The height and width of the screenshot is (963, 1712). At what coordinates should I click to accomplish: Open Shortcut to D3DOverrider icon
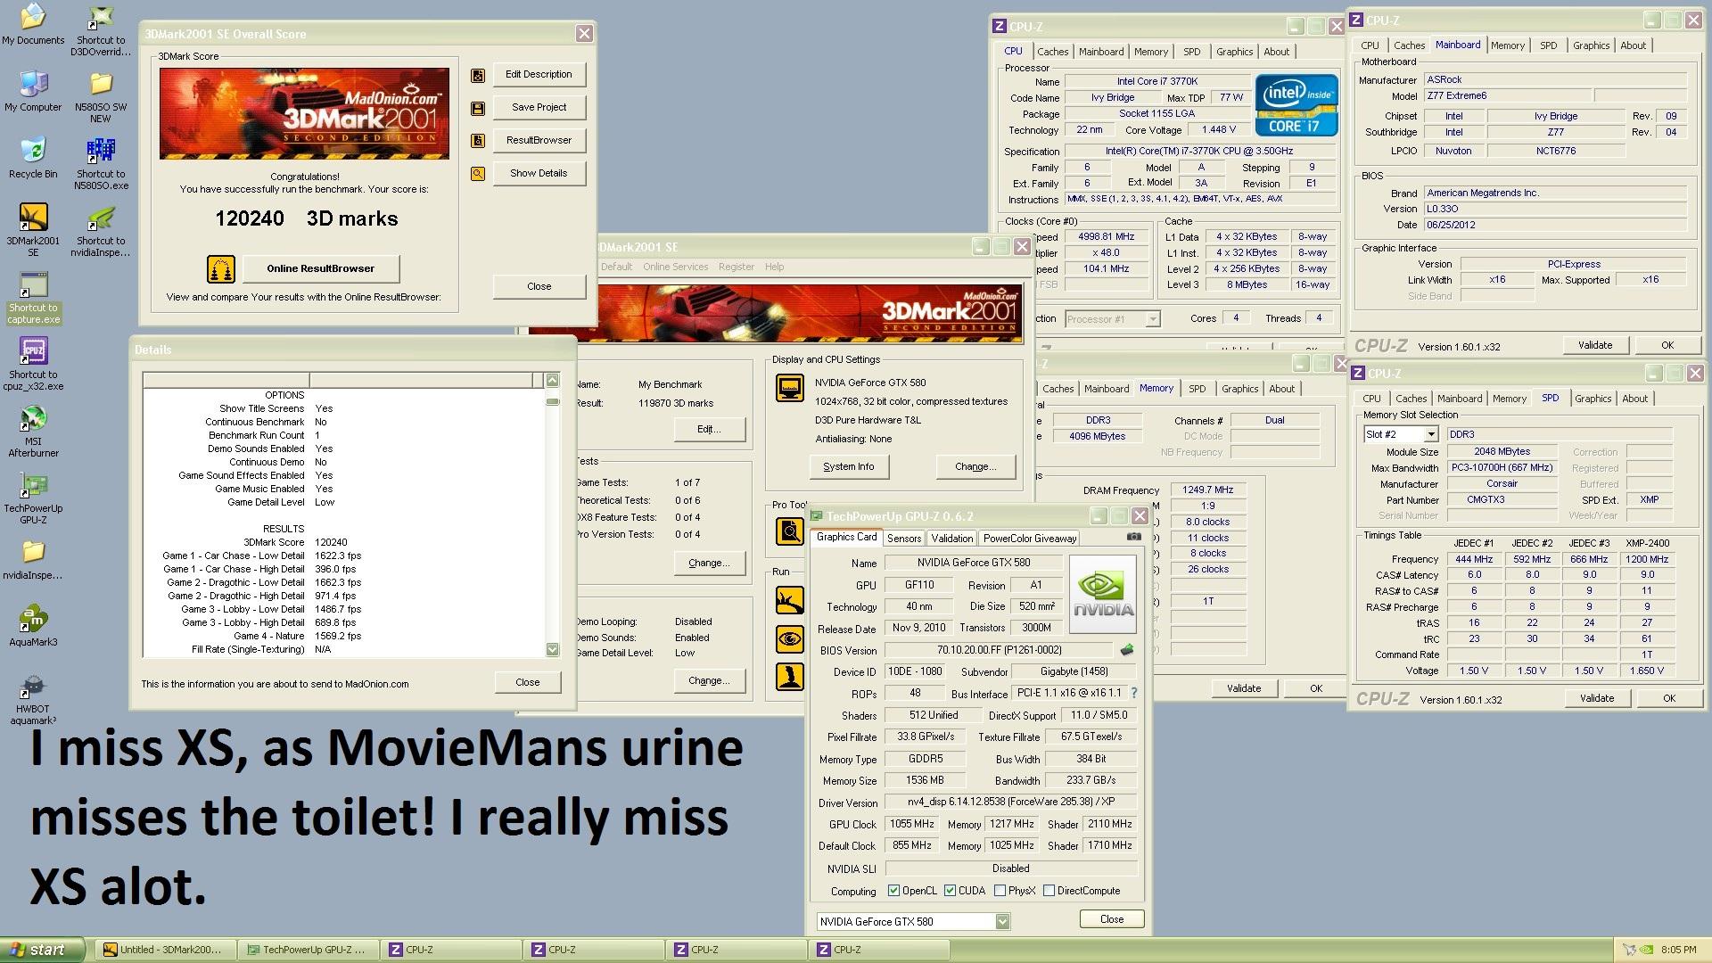101,30
